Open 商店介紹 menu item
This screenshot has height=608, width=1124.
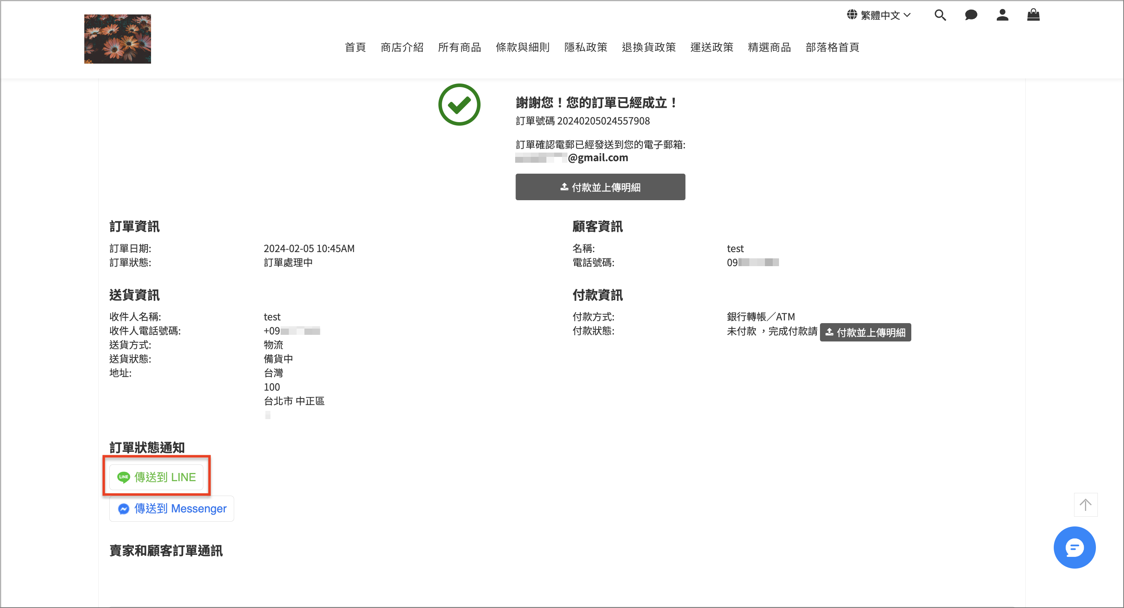tap(402, 47)
